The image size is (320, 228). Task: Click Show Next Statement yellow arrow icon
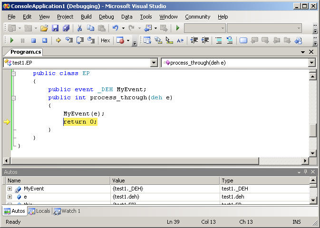[x=58, y=40]
